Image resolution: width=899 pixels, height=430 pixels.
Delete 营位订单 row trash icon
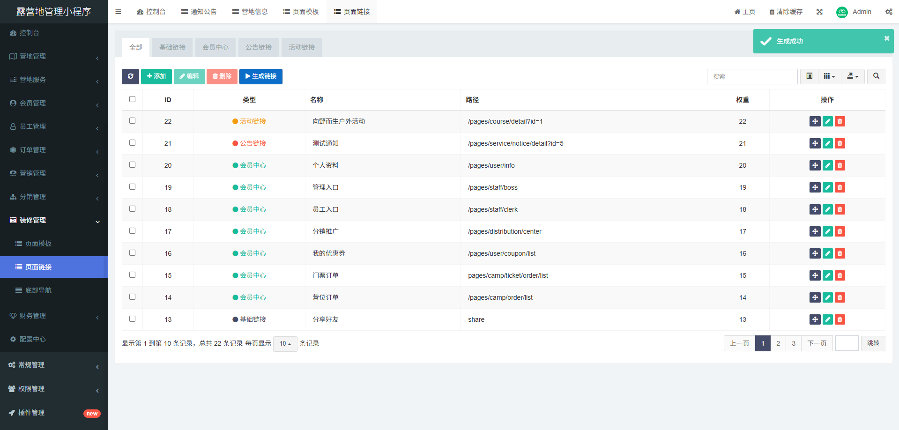(x=840, y=297)
